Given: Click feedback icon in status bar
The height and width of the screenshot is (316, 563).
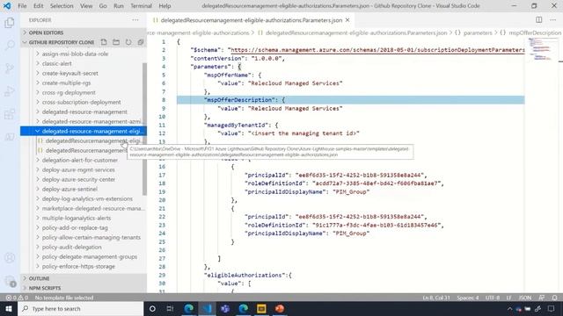Looking at the screenshot, I should (542, 298).
